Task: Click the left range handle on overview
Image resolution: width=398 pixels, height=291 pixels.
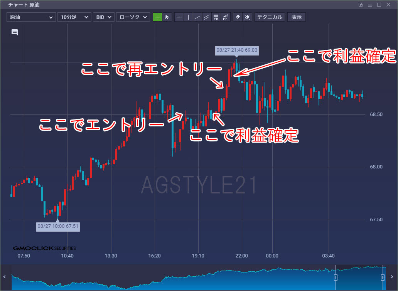Action: [x=336, y=277]
